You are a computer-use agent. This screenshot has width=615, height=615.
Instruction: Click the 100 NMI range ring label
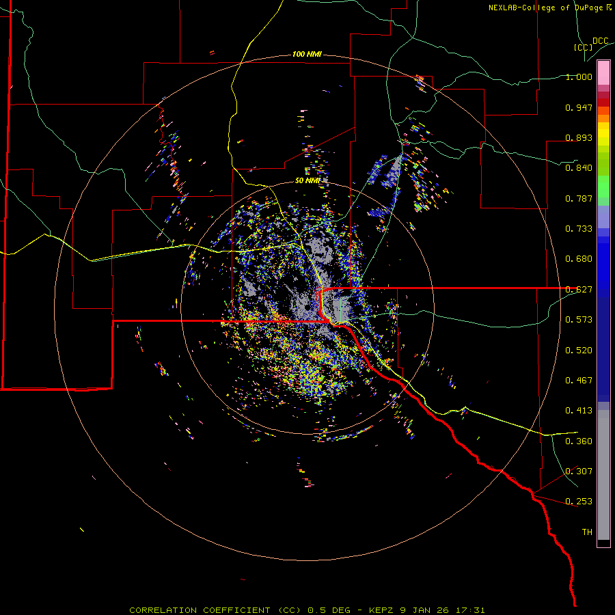[x=307, y=54]
